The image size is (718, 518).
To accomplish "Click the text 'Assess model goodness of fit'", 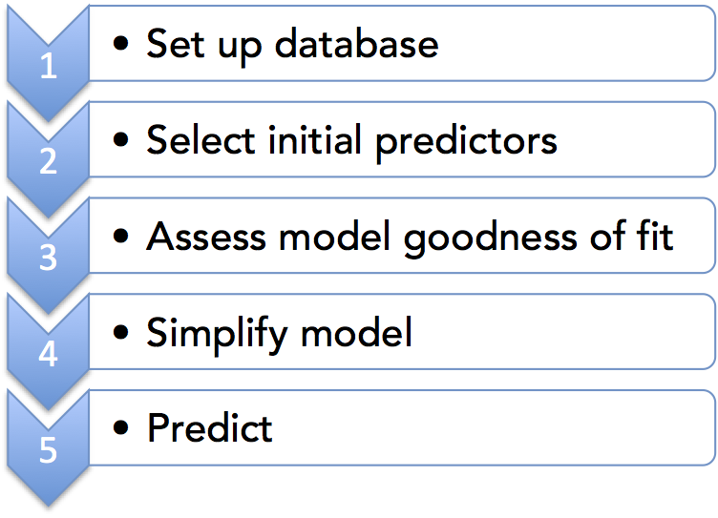I will (411, 236).
